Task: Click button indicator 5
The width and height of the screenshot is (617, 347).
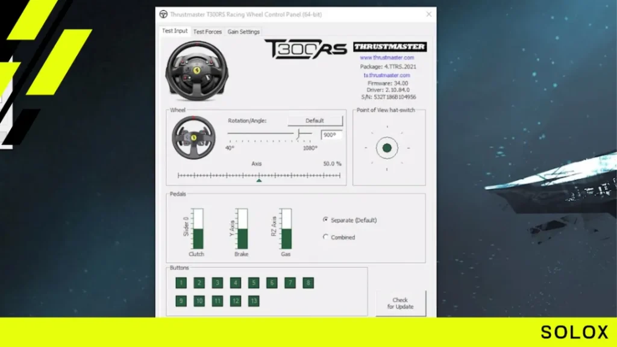Action: pos(254,283)
